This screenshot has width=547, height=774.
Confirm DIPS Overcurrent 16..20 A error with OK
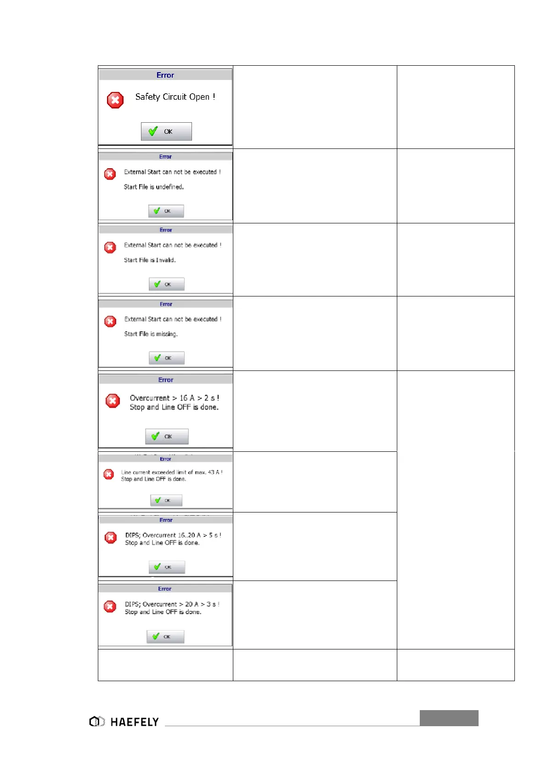pyautogui.click(x=167, y=567)
